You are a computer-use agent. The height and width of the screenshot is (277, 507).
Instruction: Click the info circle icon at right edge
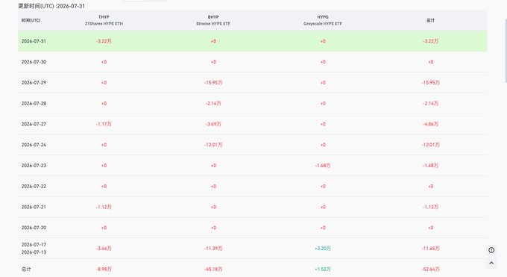[x=491, y=250]
